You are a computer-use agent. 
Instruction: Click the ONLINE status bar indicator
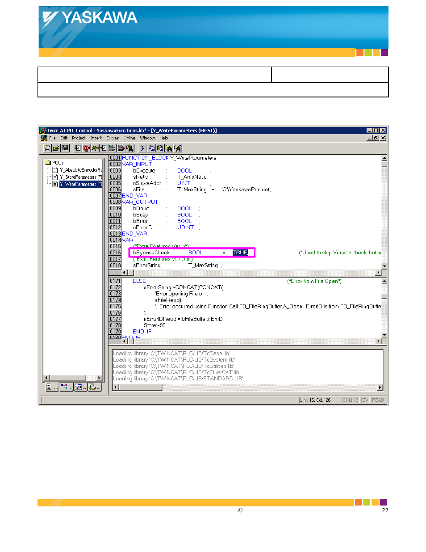click(x=350, y=400)
